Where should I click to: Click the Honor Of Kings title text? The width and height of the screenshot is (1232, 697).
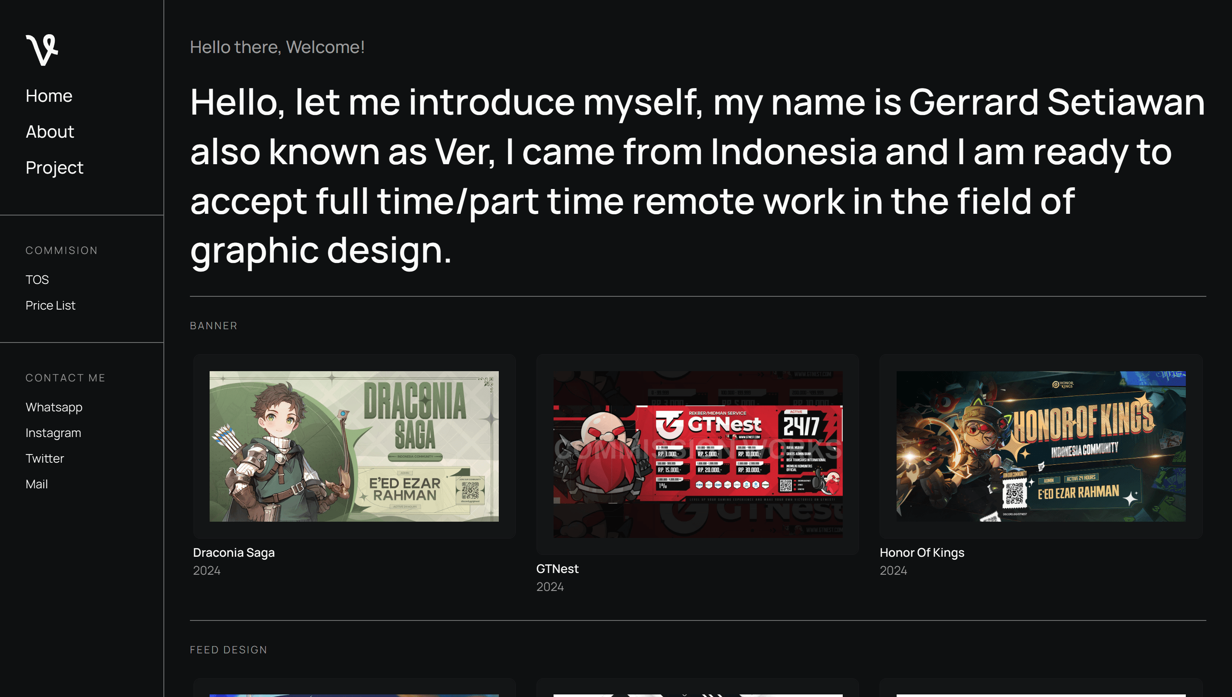922,552
